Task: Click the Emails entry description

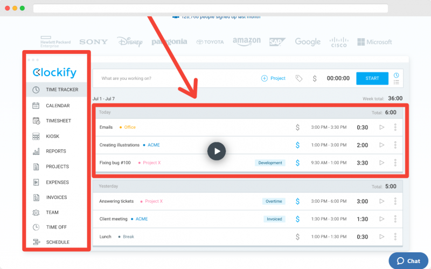Action: [x=106, y=127]
